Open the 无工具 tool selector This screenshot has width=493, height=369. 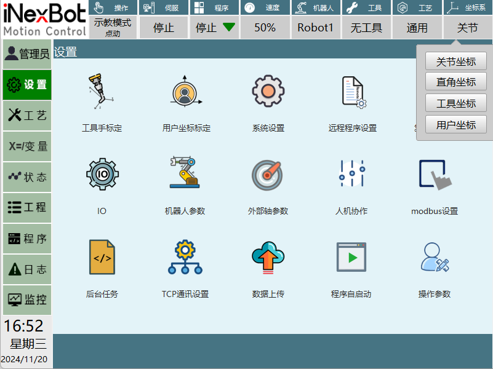(366, 28)
